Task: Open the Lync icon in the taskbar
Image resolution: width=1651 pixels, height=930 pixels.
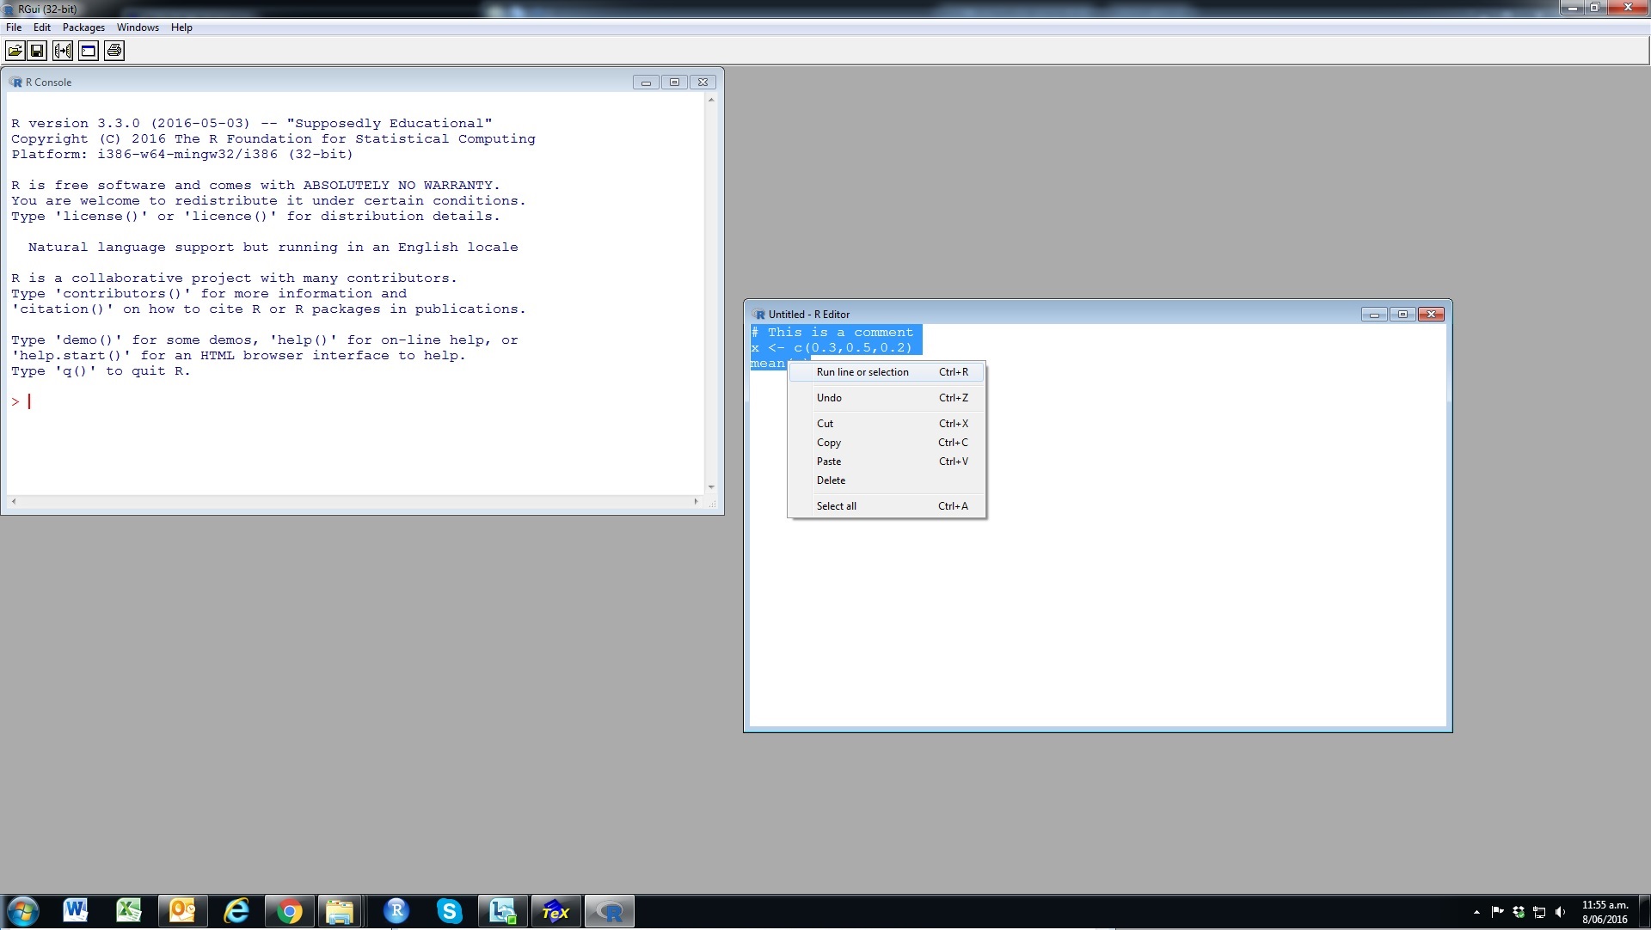Action: pos(502,911)
